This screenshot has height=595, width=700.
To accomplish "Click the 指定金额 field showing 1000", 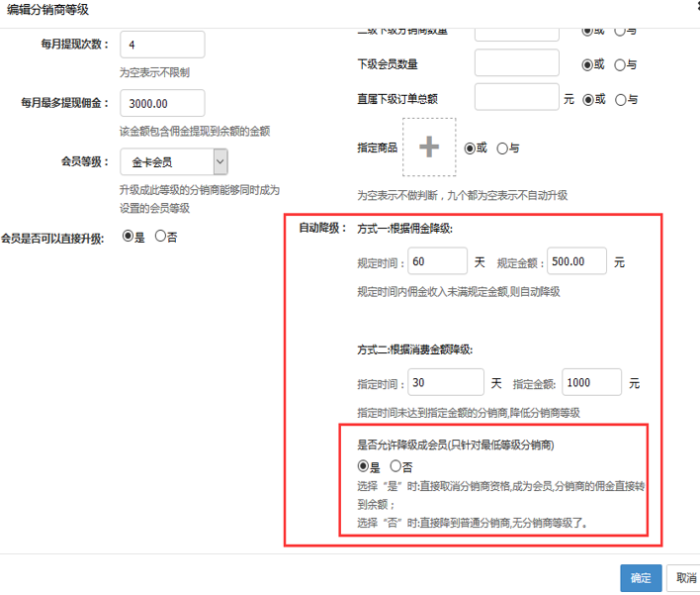I will click(x=591, y=382).
